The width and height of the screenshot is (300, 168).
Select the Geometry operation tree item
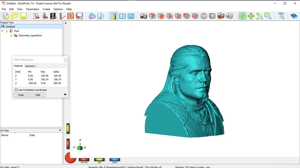click(30, 35)
